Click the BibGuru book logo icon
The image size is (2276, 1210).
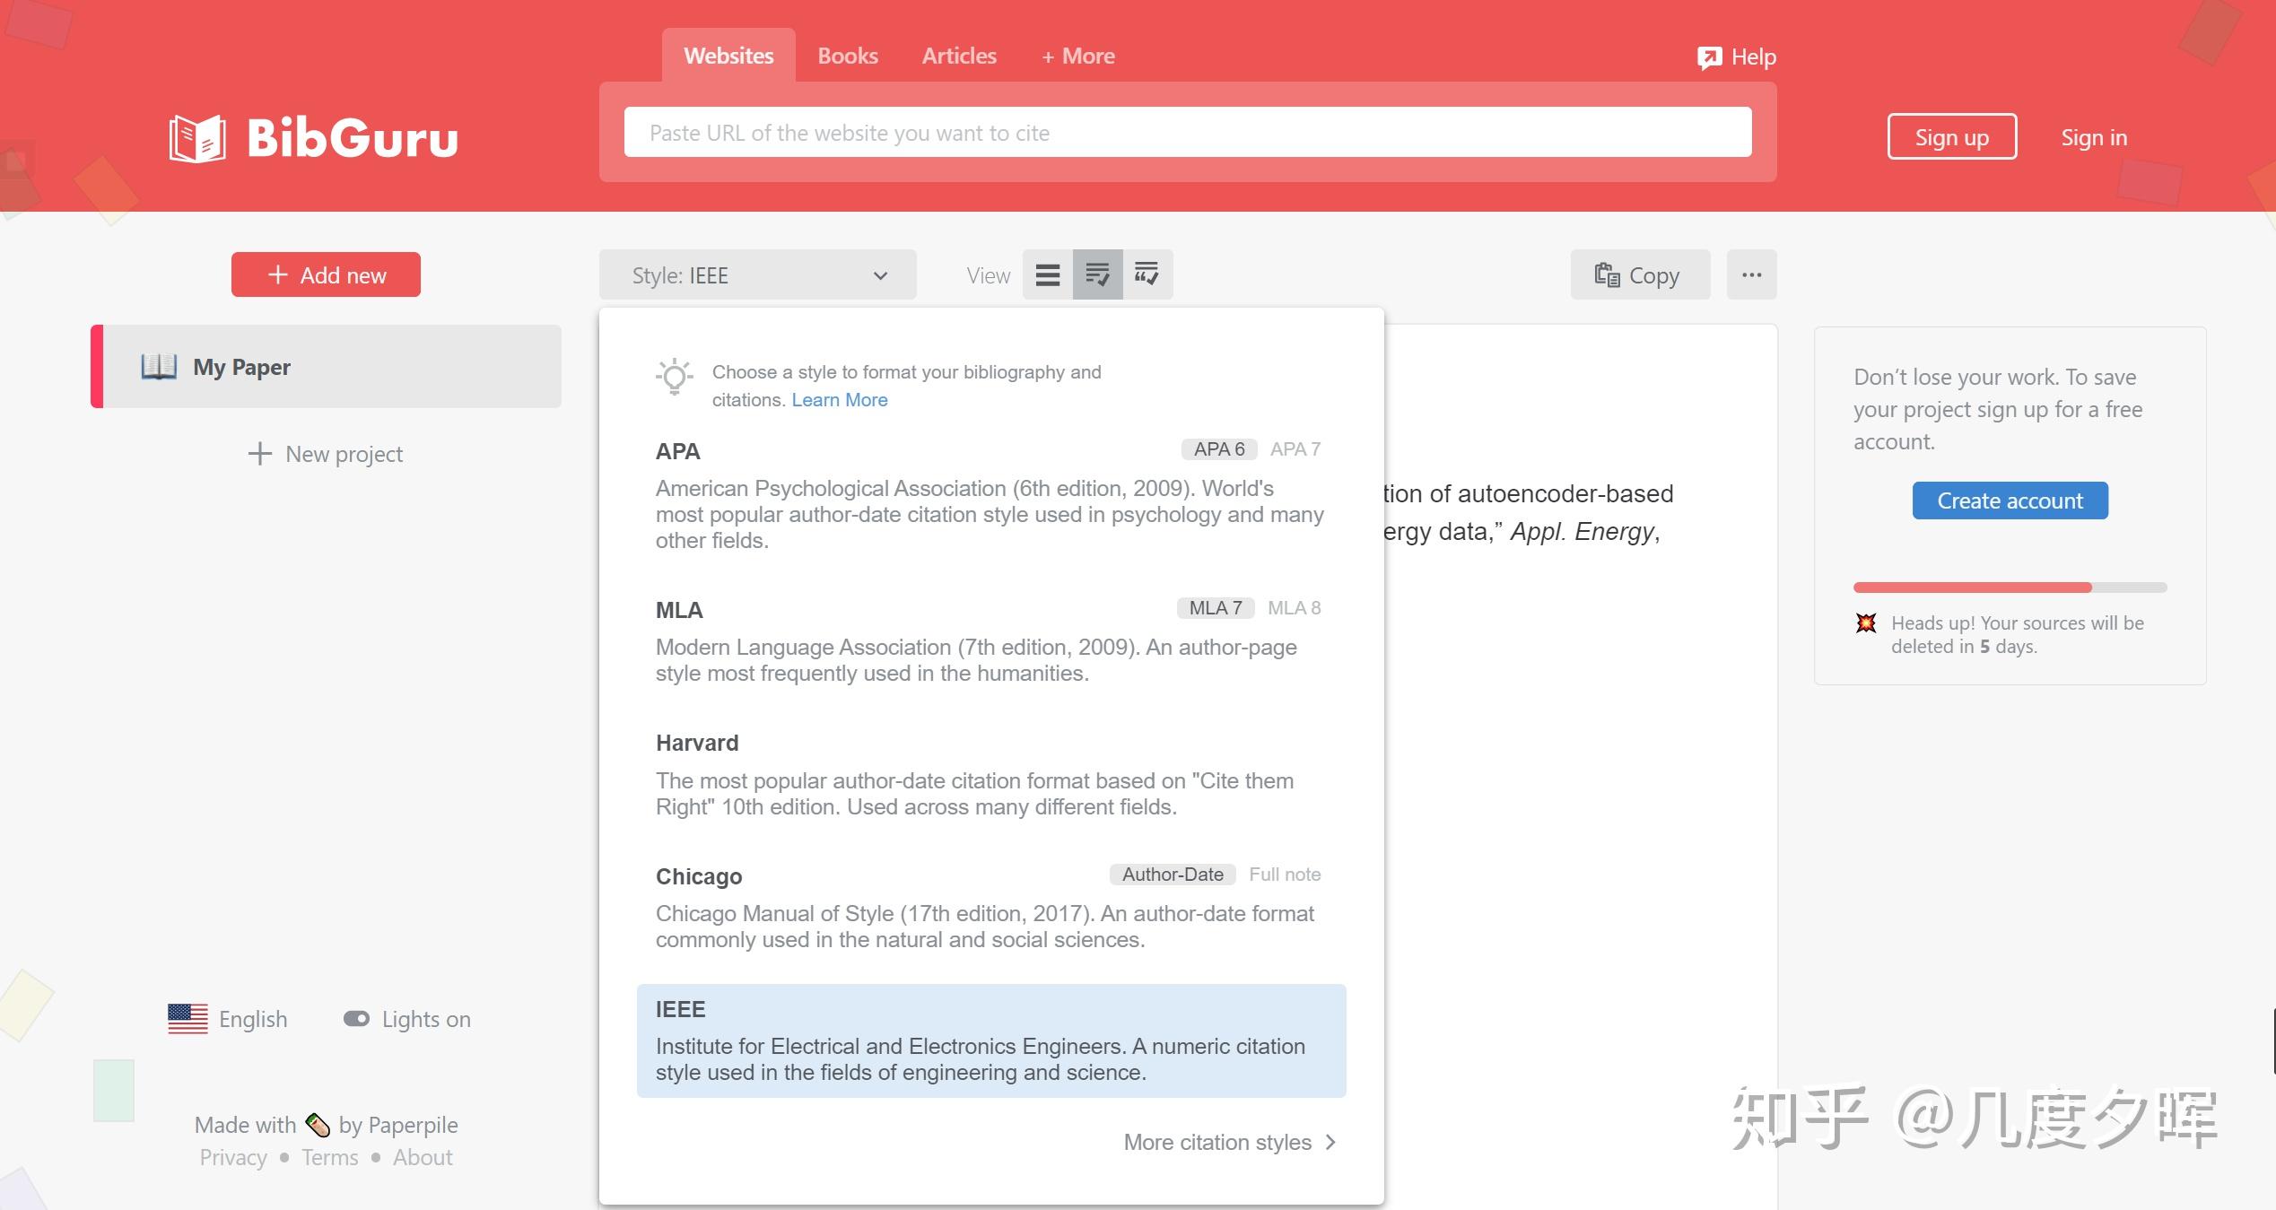(197, 138)
